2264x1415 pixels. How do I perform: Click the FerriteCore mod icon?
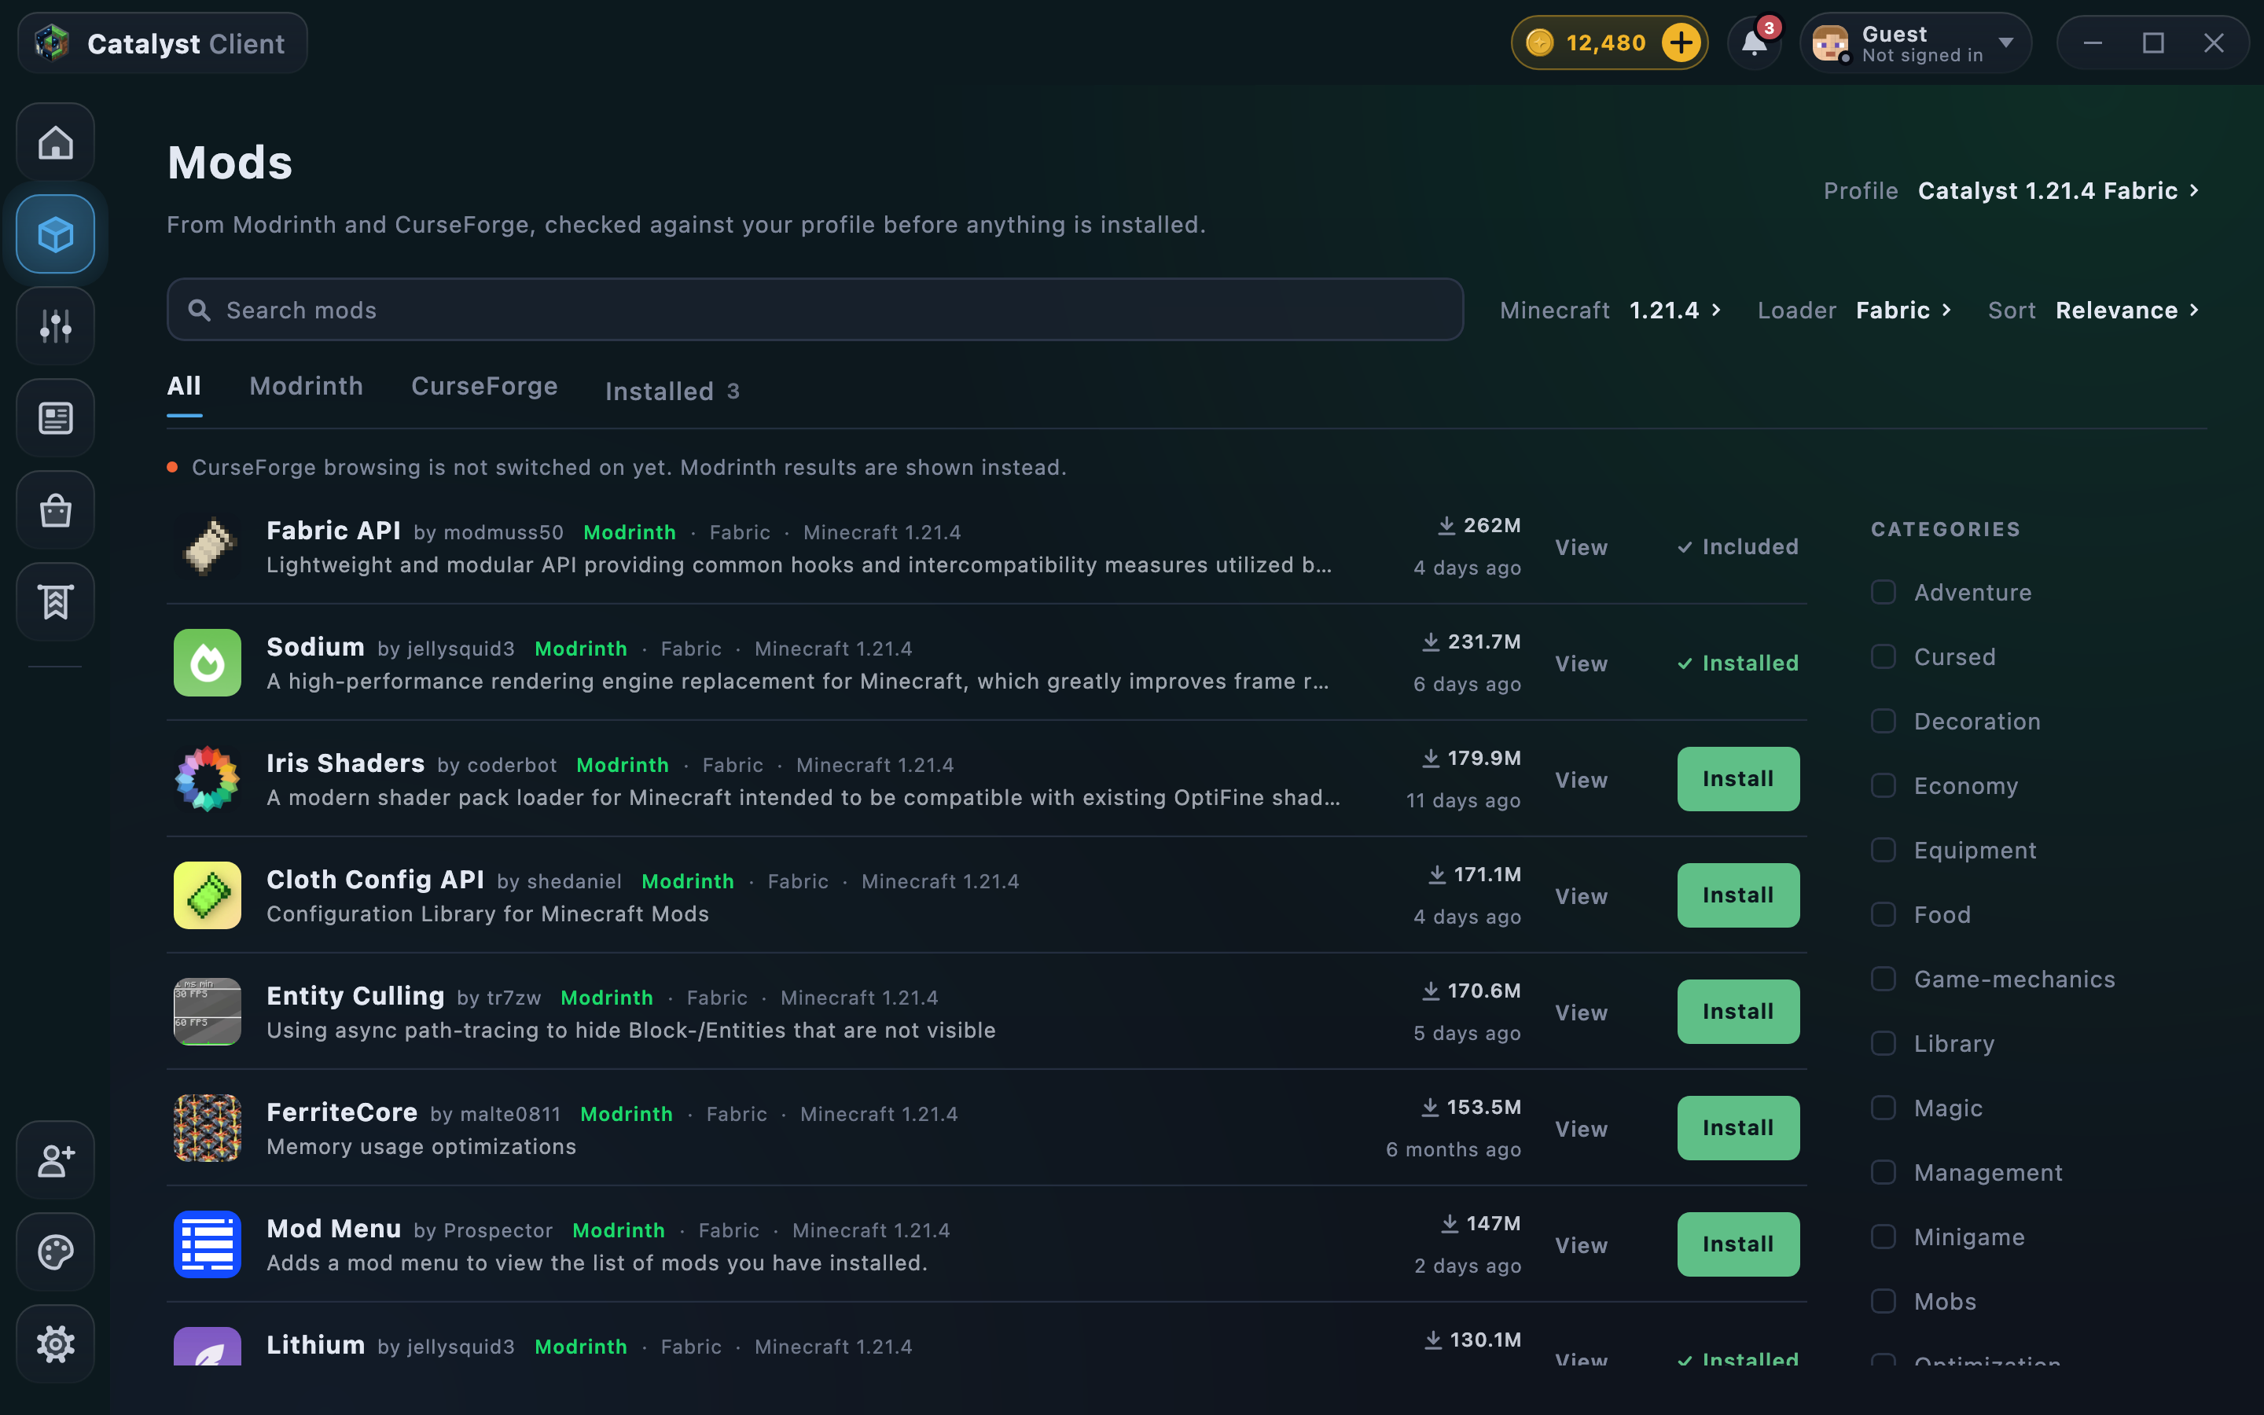[208, 1128]
